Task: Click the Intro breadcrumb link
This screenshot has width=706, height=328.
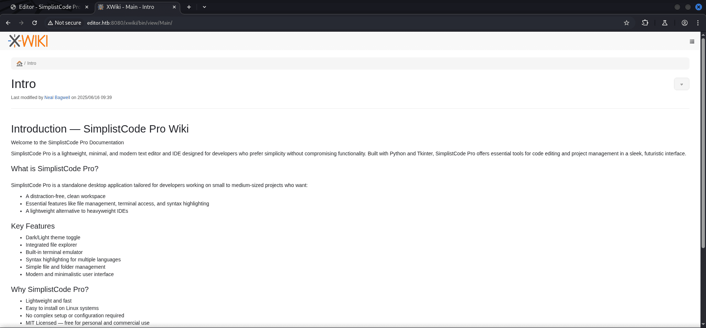Action: point(32,63)
